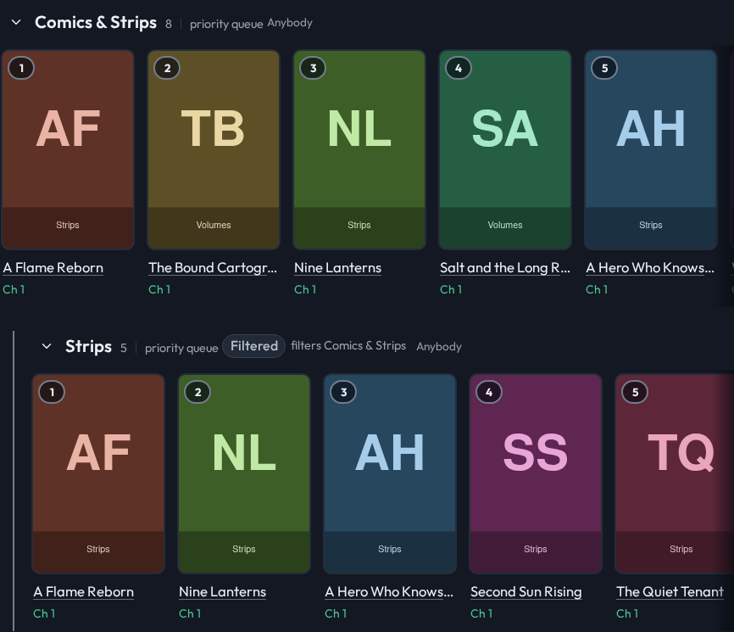Viewport: 734px width, 632px height.
Task: Click rank badge 4 on Second Sun Rising
Action: 489,392
